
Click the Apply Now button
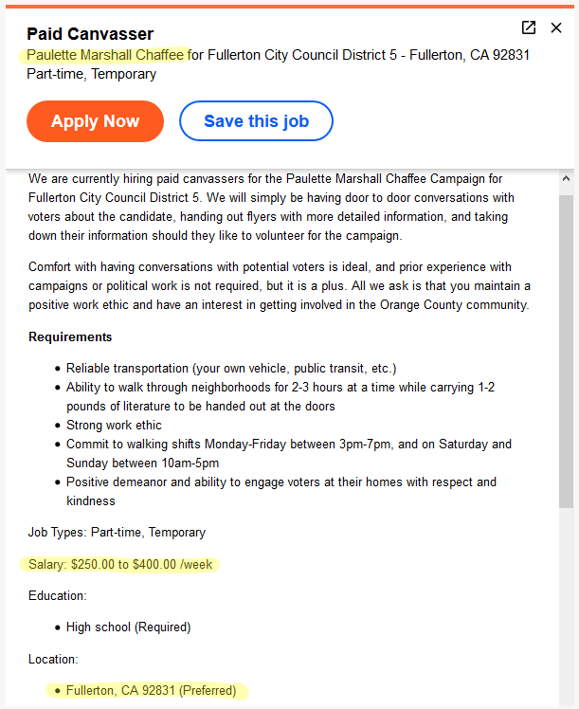(x=95, y=121)
